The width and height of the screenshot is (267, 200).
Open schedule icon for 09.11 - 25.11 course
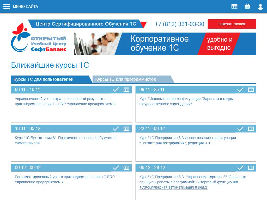(251, 90)
